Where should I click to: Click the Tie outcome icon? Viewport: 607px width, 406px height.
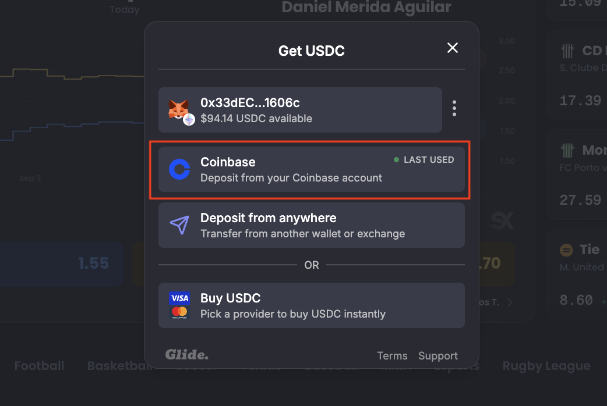pyautogui.click(x=566, y=250)
